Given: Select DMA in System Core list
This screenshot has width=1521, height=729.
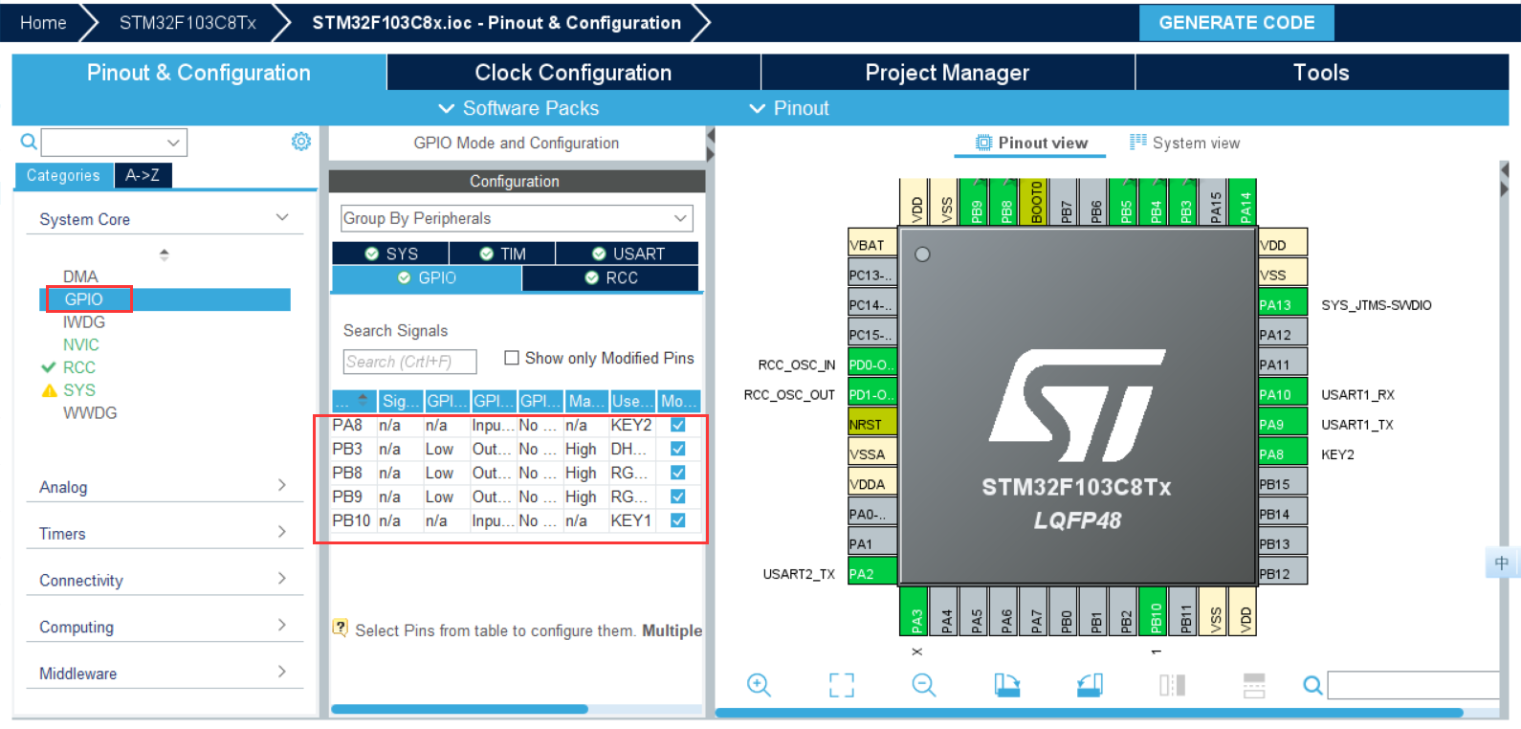Looking at the screenshot, I should click(80, 276).
